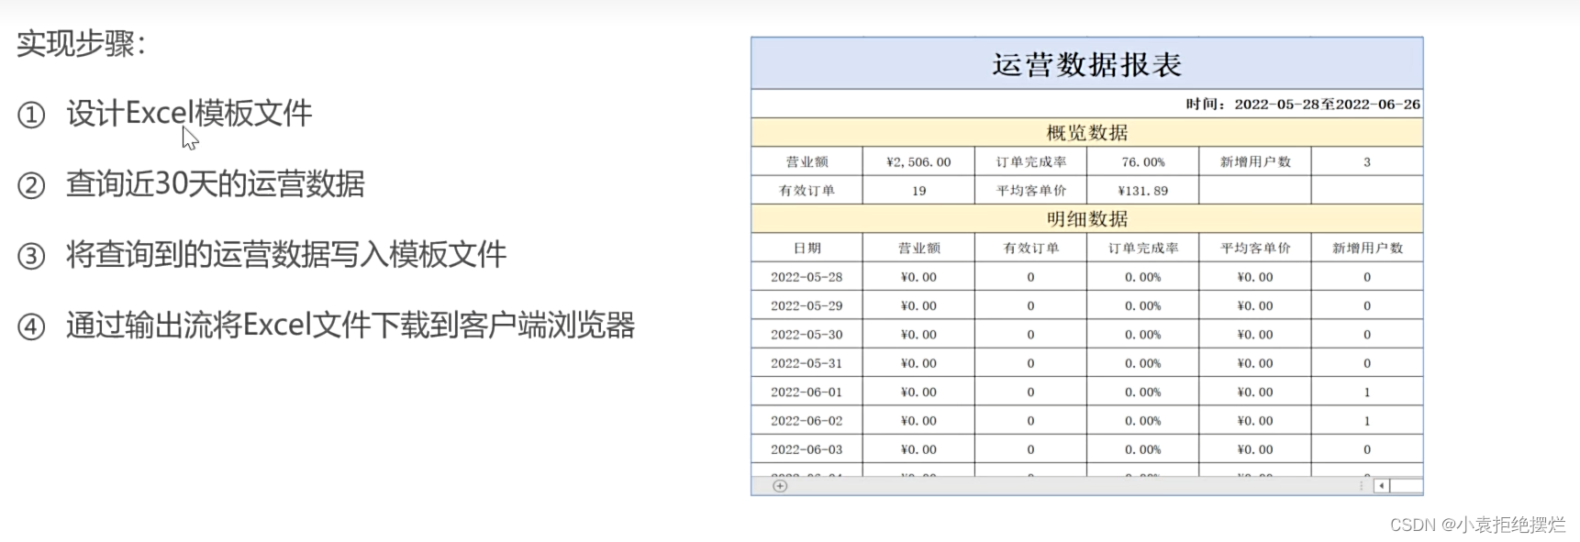Screen dimensions: 1580x542
Task: Select the 2022-06-02 date cell
Action: pos(807,420)
